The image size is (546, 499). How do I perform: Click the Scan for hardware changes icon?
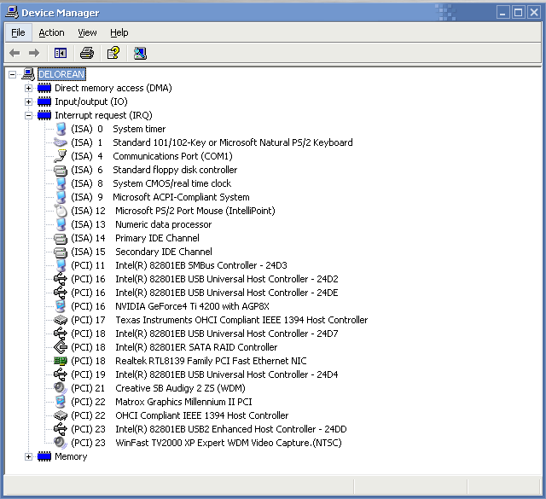(140, 53)
